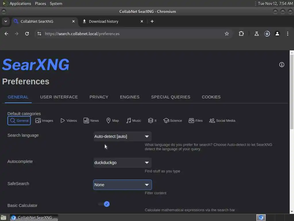Click the CollabNet SearXNG taskbar button
The image size is (294, 221).
pyautogui.click(x=34, y=218)
